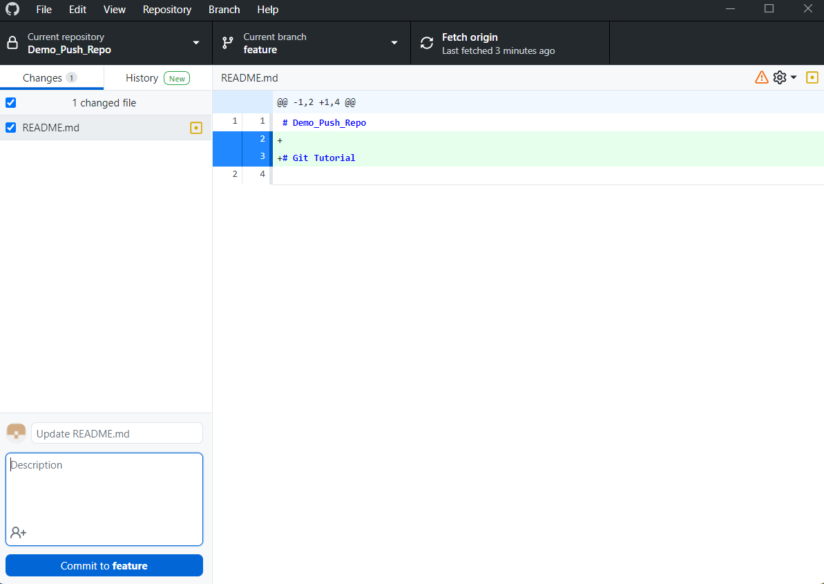824x584 pixels.
Task: Open diff settings gear icon
Action: pyautogui.click(x=779, y=77)
